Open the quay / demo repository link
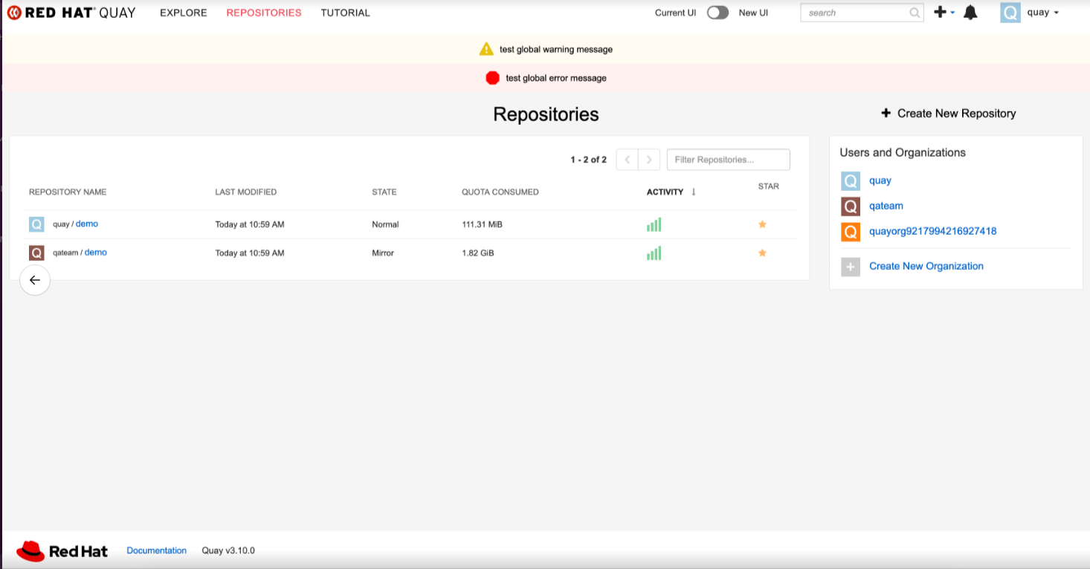The height and width of the screenshot is (569, 1090). pos(87,224)
